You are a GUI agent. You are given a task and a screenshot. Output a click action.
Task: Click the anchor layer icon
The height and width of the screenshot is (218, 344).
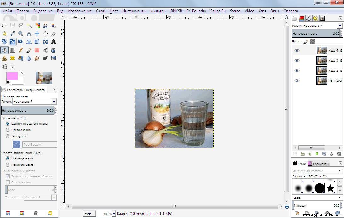click(x=331, y=154)
